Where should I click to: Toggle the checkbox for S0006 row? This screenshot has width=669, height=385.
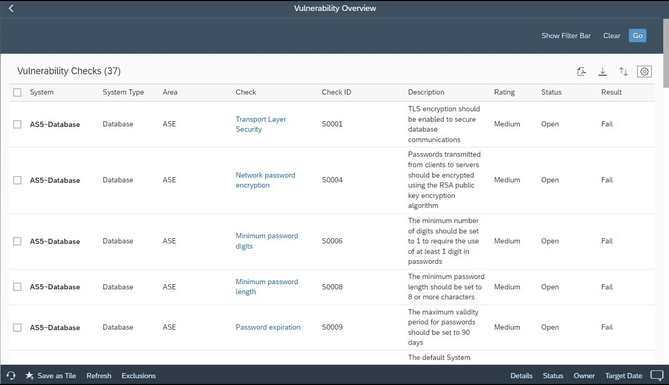pyautogui.click(x=17, y=241)
